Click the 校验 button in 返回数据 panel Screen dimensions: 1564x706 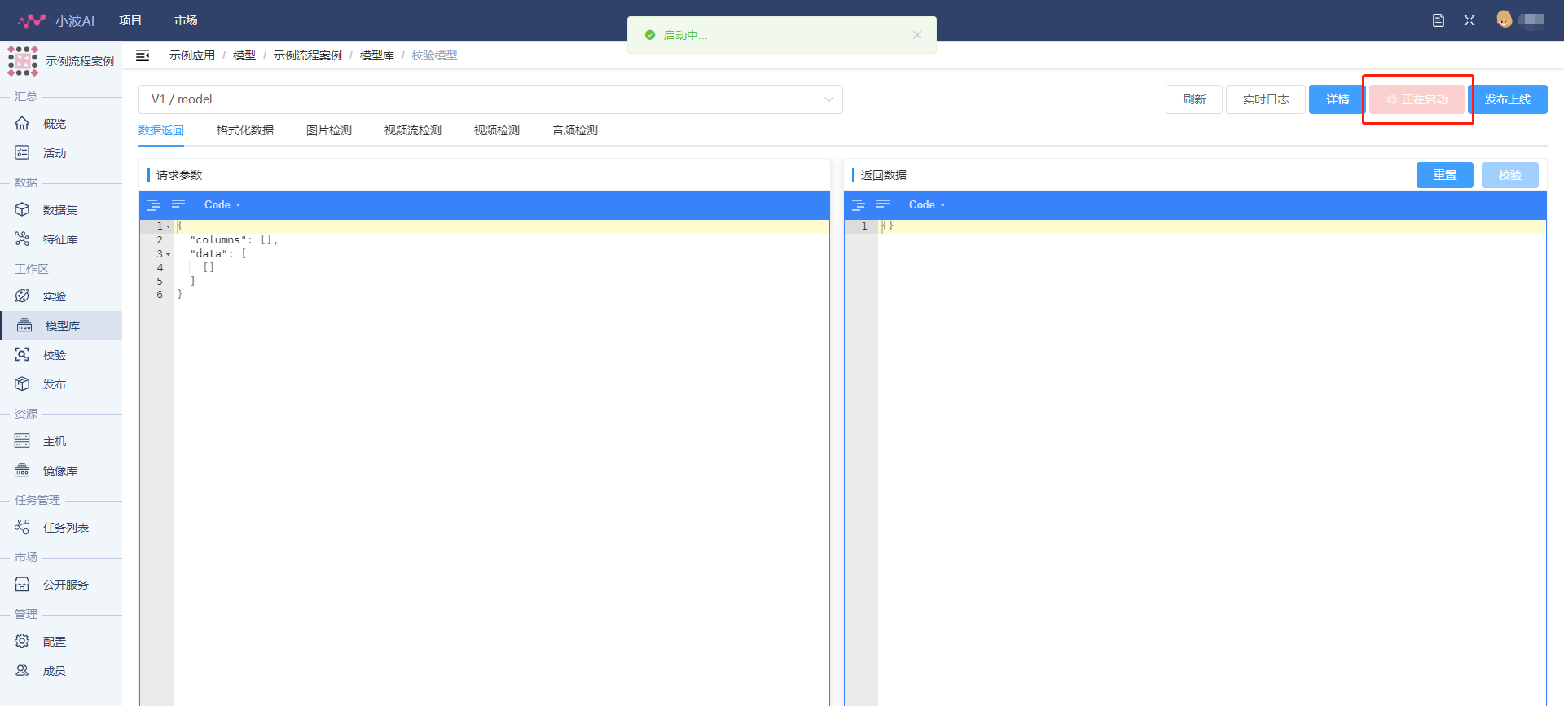point(1510,175)
